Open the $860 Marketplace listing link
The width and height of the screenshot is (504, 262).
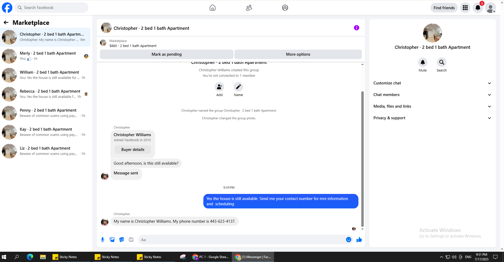(133, 46)
